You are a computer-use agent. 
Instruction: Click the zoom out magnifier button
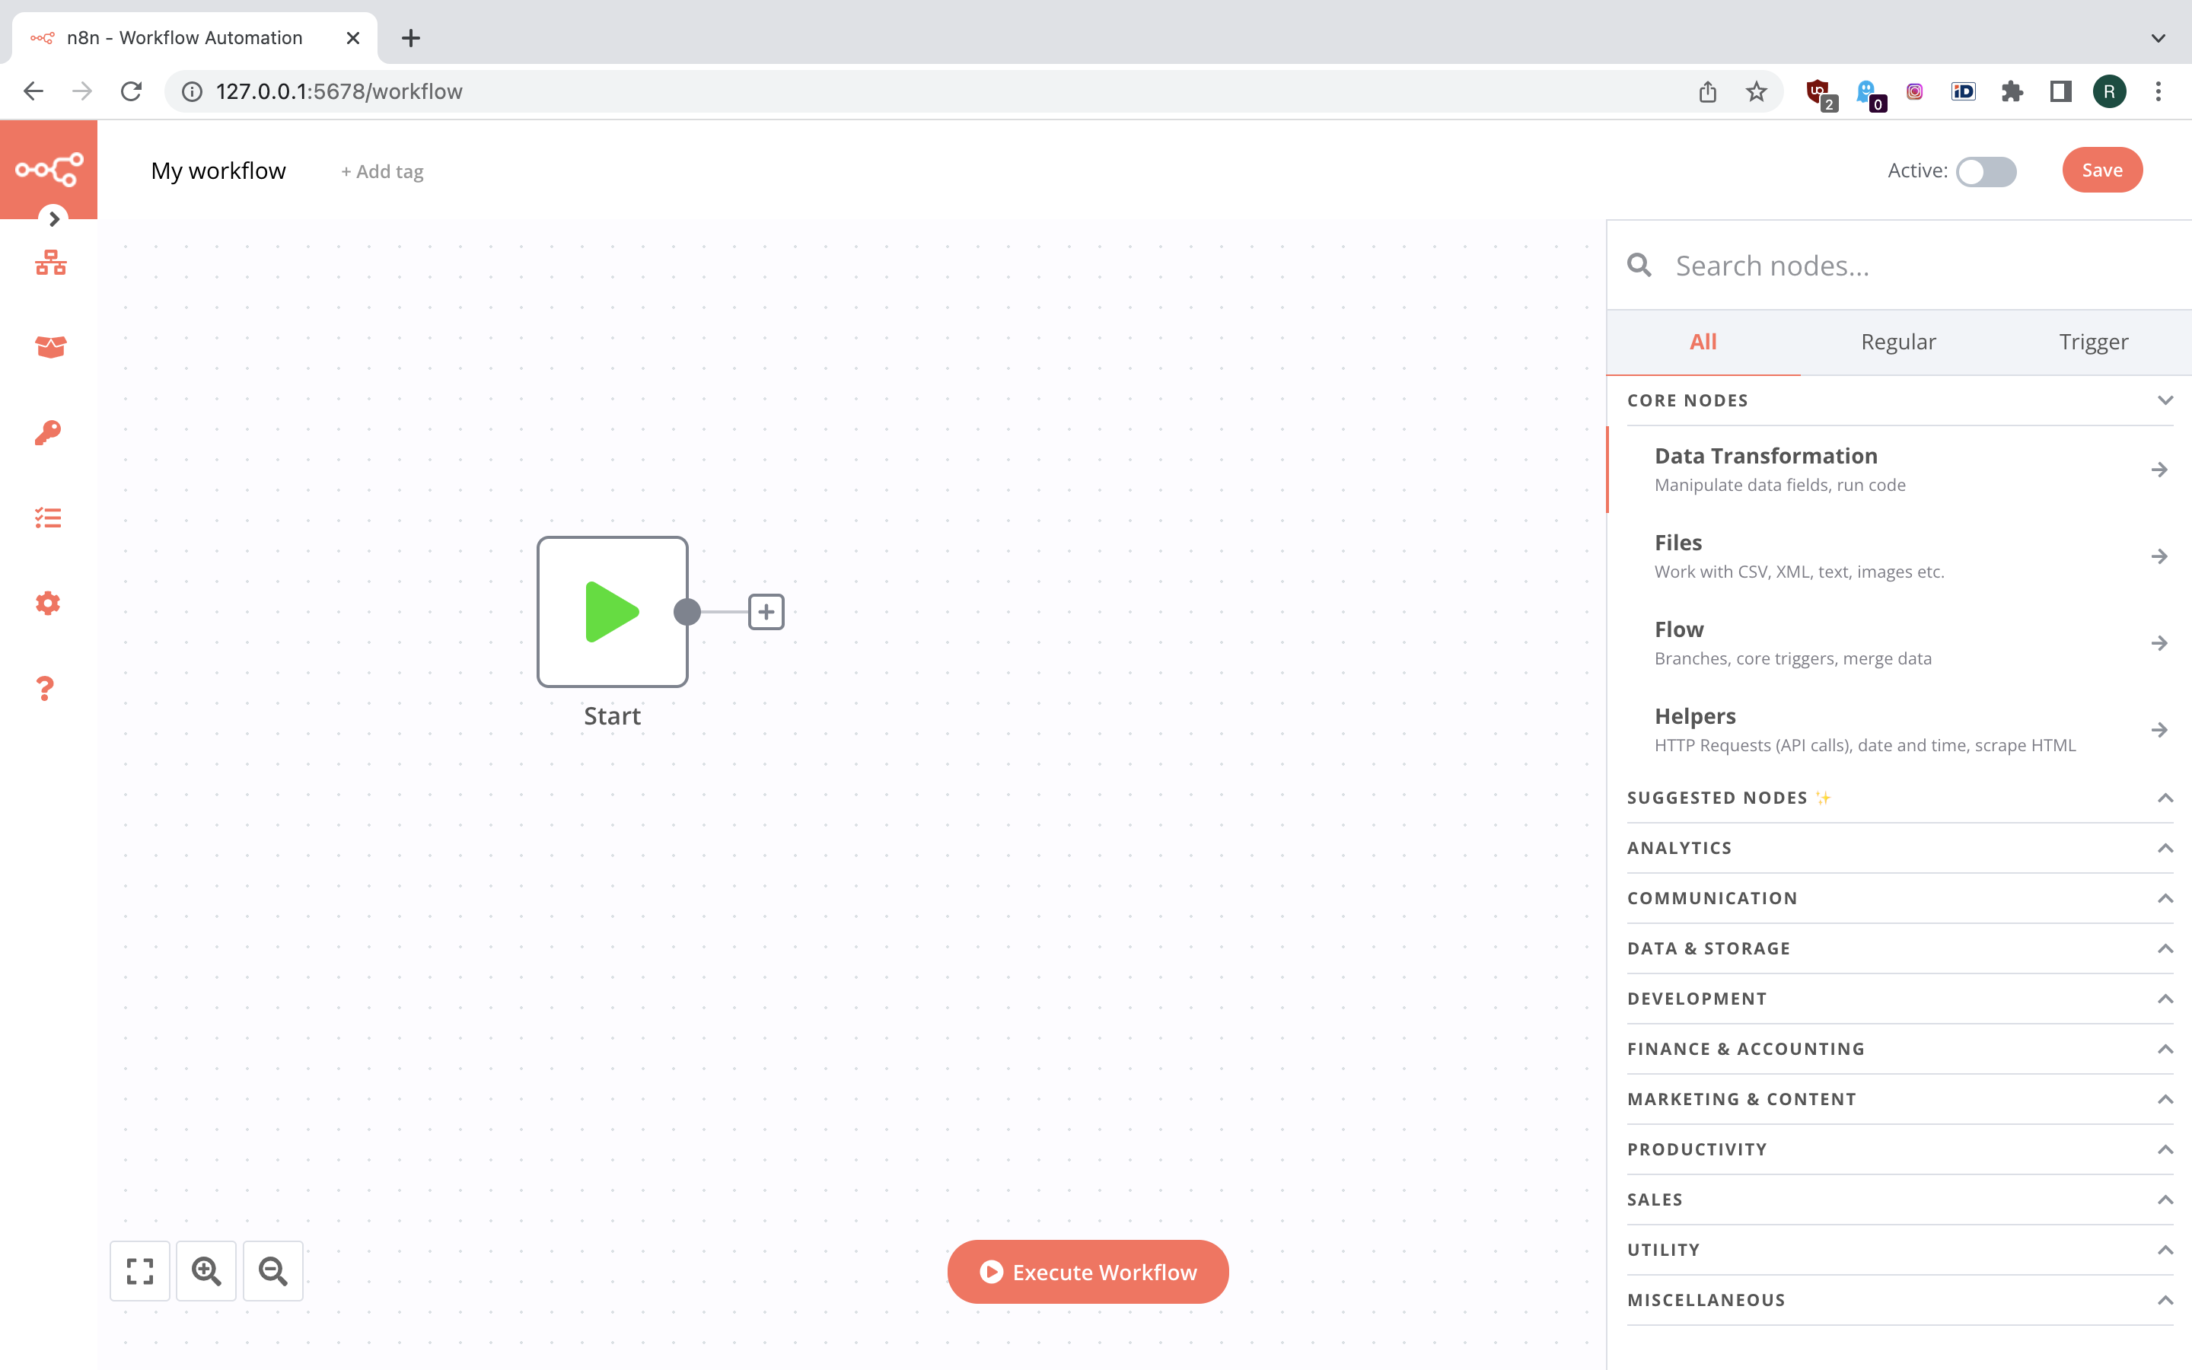pos(272,1271)
